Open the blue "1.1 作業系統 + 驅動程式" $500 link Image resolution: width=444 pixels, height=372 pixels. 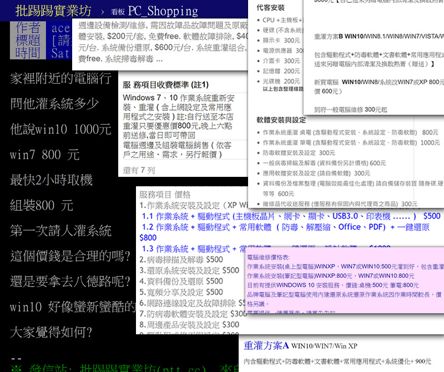(291, 216)
